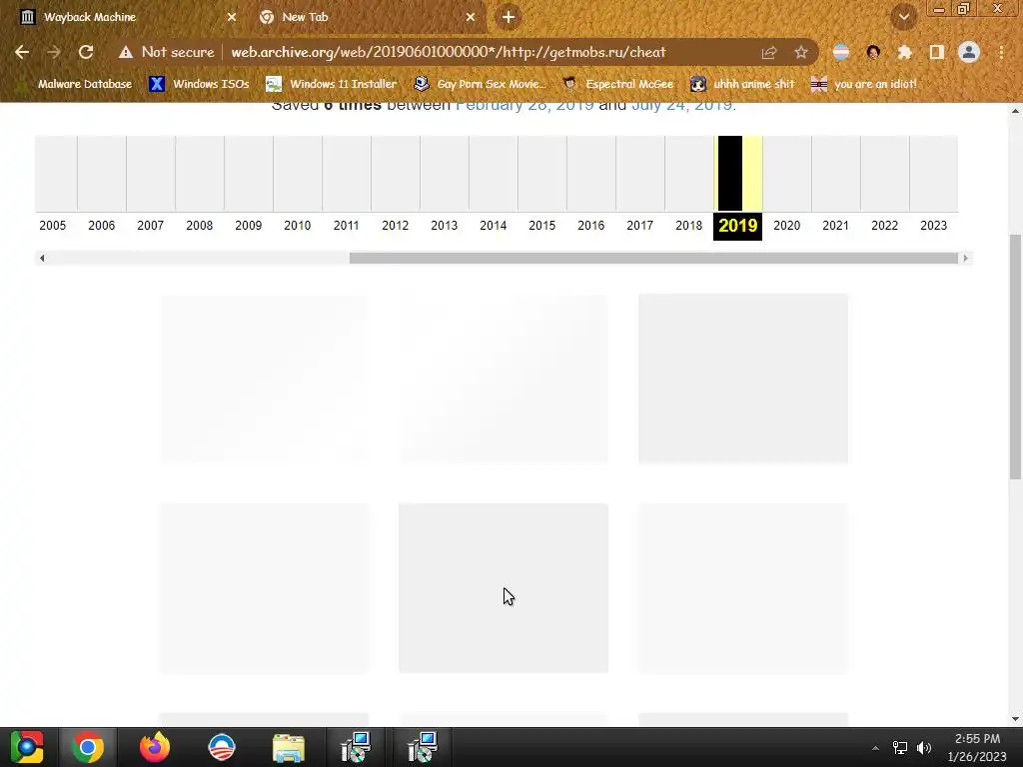Select year 2023 on the timeline
Viewport: 1023px width, 767px height.
click(x=933, y=226)
